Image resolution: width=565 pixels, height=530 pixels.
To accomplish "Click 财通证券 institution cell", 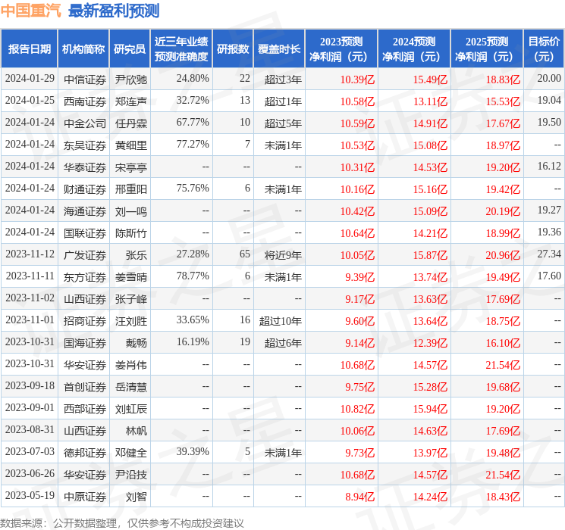I will (x=85, y=189).
